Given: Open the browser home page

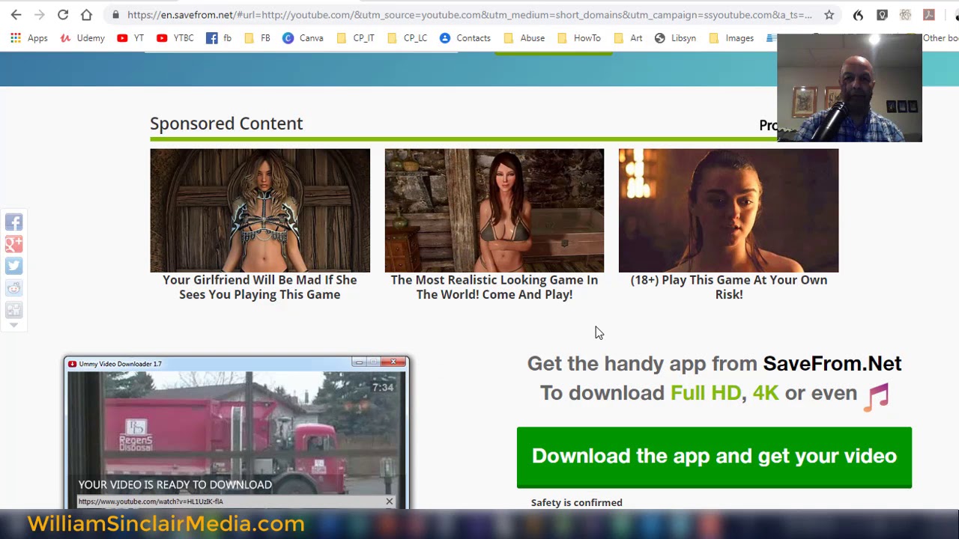Looking at the screenshot, I should click(86, 15).
